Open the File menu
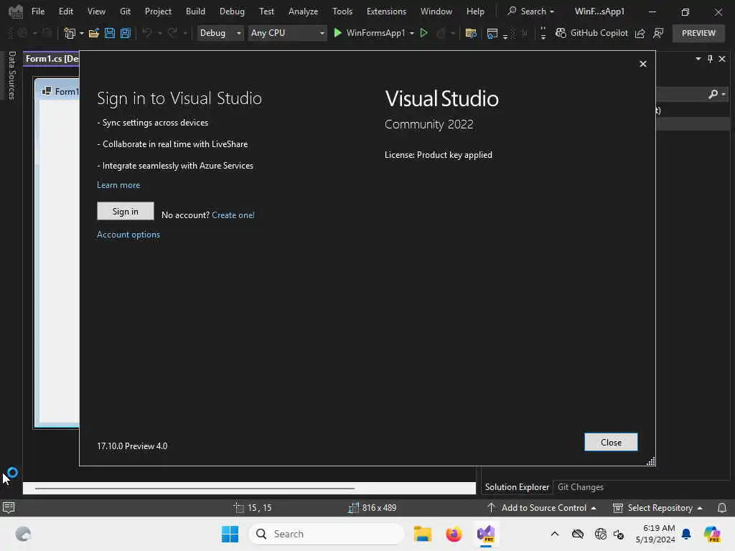The width and height of the screenshot is (735, 551). click(38, 11)
